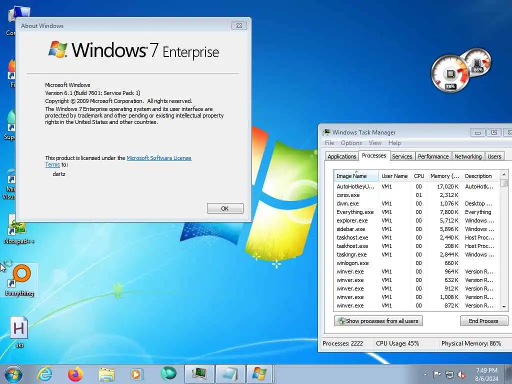The height and width of the screenshot is (384, 512).
Task: Click the process list scrollbar thumb
Action: pyautogui.click(x=503, y=182)
